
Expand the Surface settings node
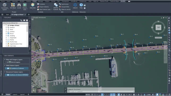click(6, 32)
